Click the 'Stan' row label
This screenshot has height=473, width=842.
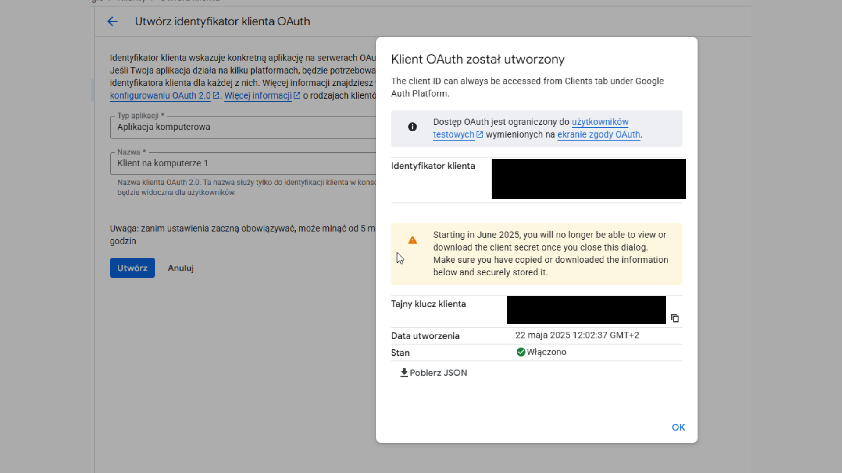coord(400,353)
